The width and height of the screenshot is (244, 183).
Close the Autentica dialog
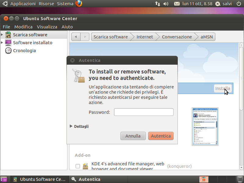tap(72, 60)
